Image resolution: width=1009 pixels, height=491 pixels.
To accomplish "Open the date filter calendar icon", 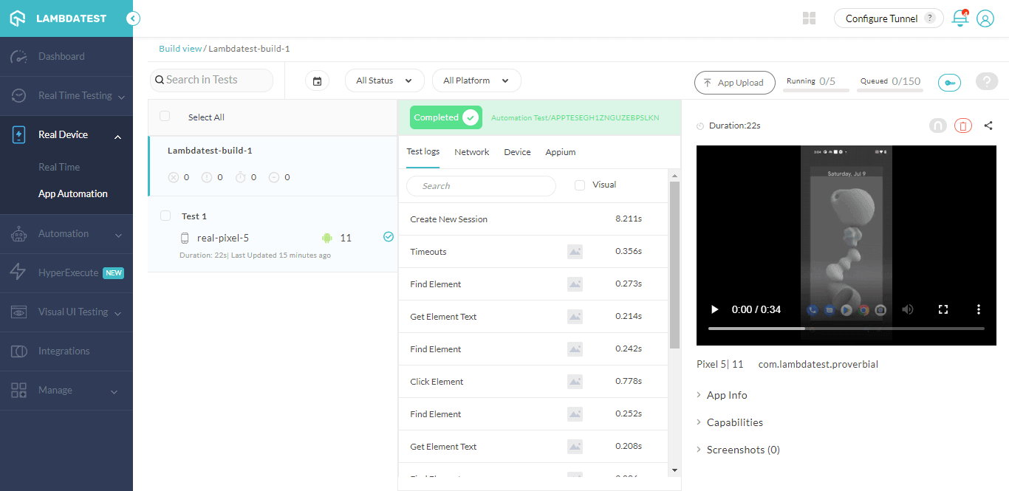I will click(317, 80).
